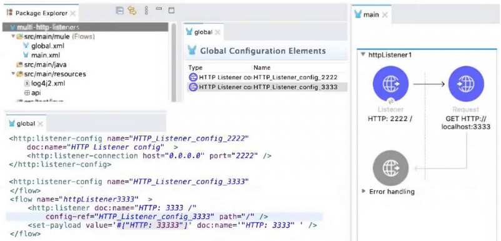Open log4j2.xml file

pos(48,83)
